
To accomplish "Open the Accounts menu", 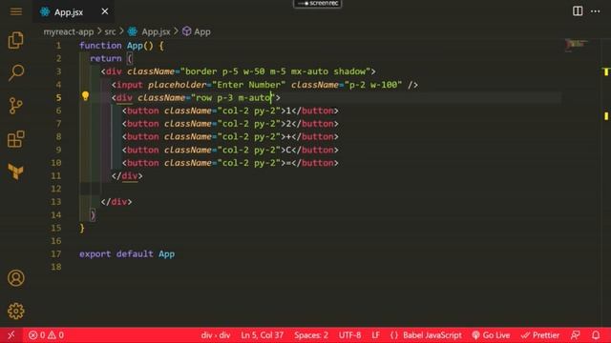I will (16, 278).
